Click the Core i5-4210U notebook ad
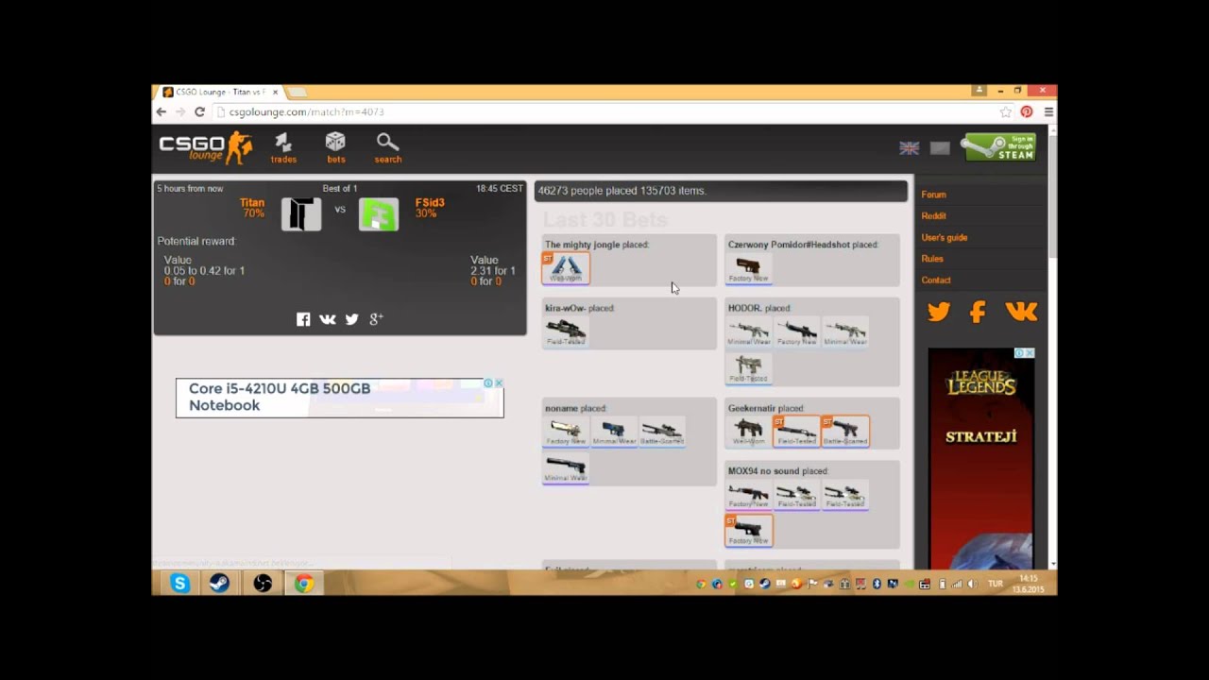 [x=339, y=398]
